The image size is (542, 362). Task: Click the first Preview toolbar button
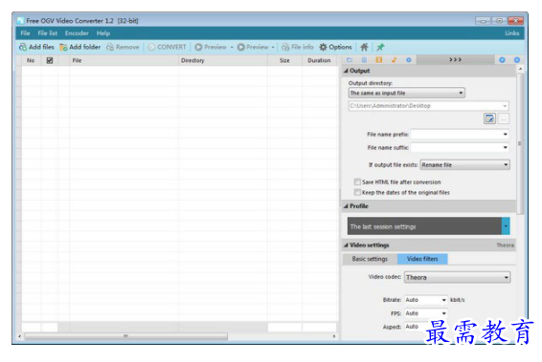[210, 47]
